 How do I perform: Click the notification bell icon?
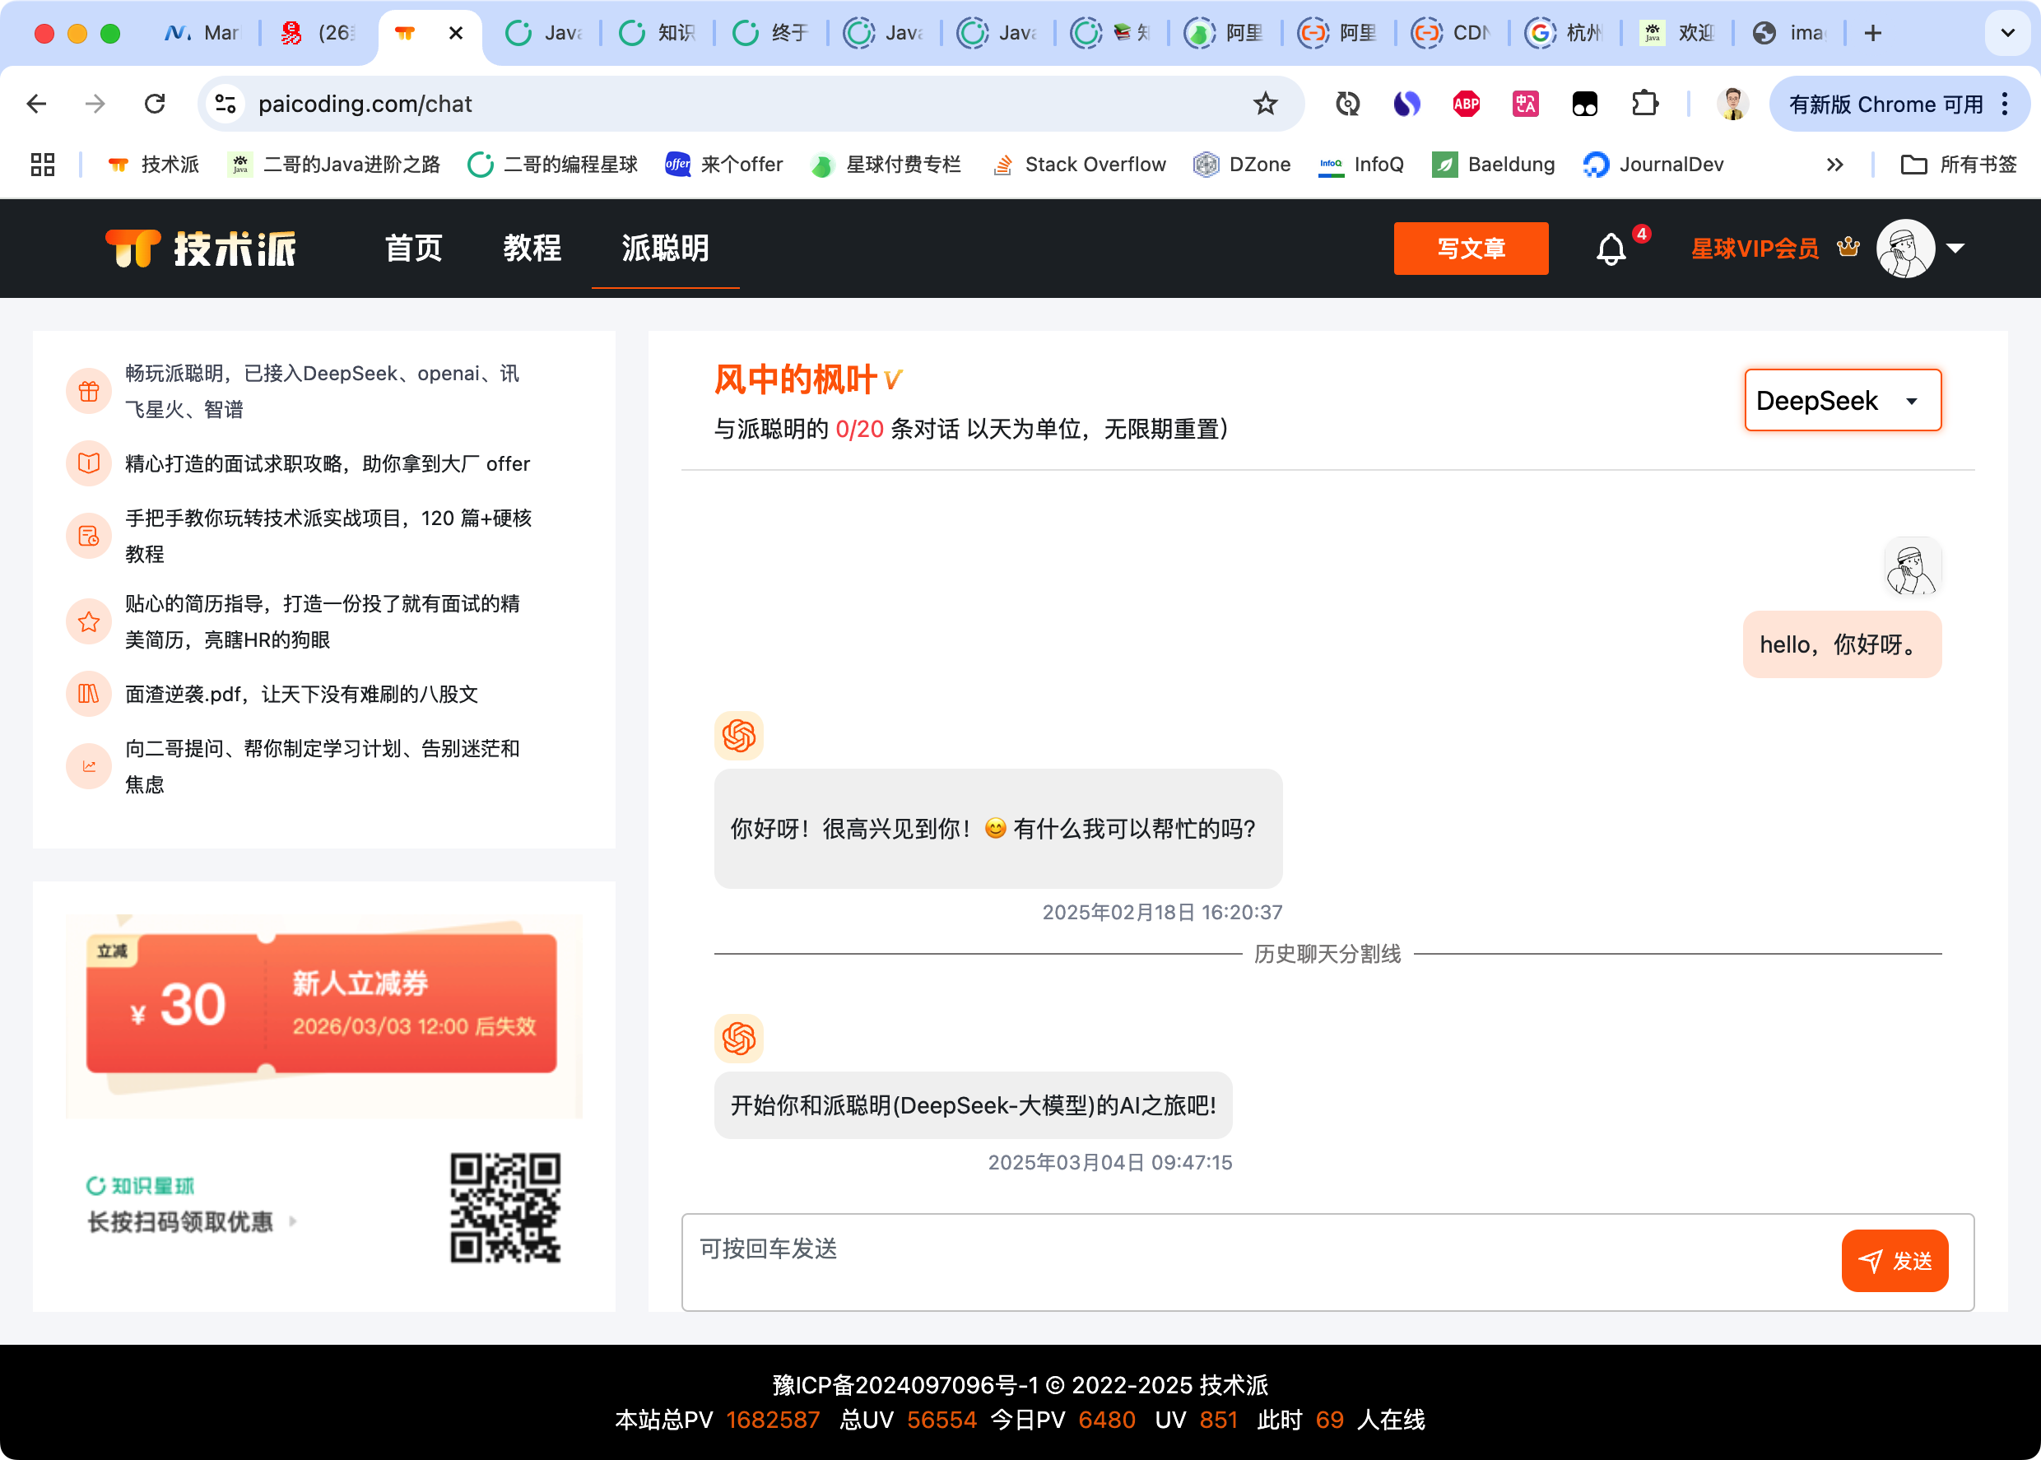coord(1610,249)
